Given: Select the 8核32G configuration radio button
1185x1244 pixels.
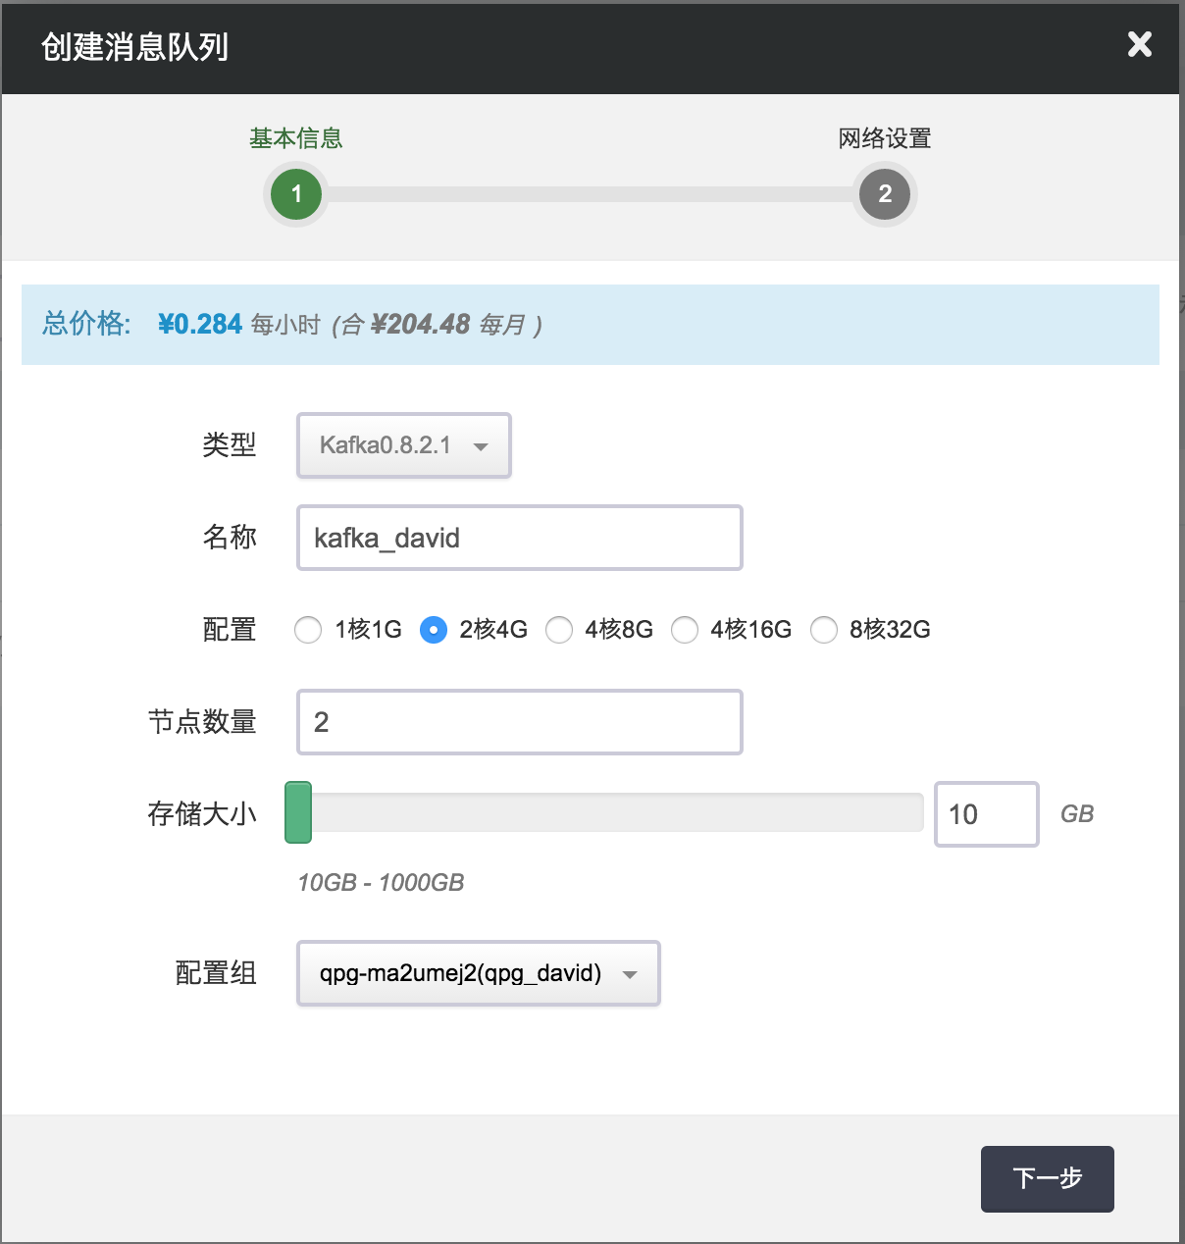Looking at the screenshot, I should coord(824,630).
